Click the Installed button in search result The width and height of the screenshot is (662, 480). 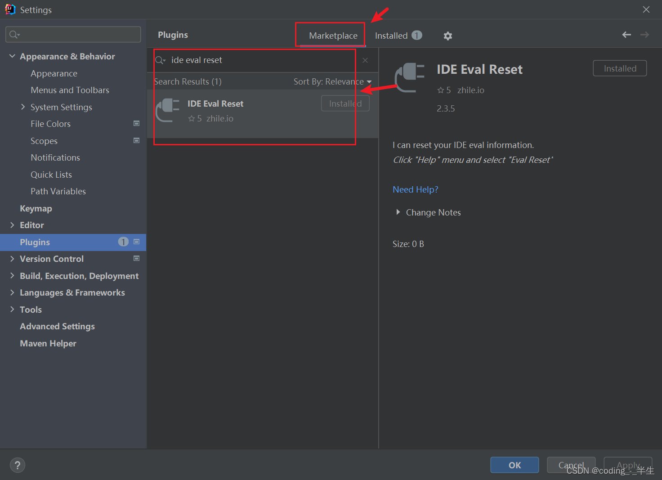(x=345, y=103)
